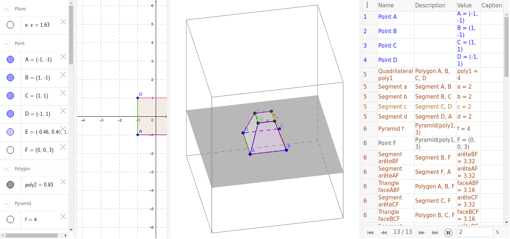Skip to the first construction step

coord(371,232)
